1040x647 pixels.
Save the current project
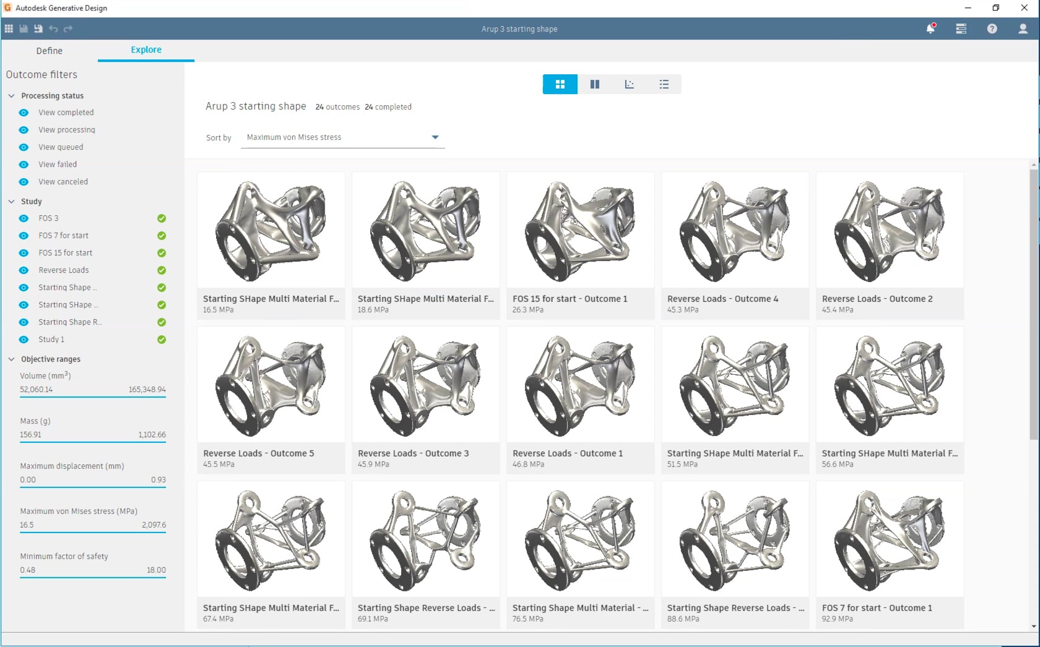(x=23, y=28)
